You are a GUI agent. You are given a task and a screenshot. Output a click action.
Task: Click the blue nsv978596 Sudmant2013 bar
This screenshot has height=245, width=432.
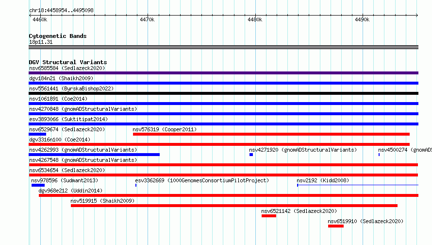38,185
